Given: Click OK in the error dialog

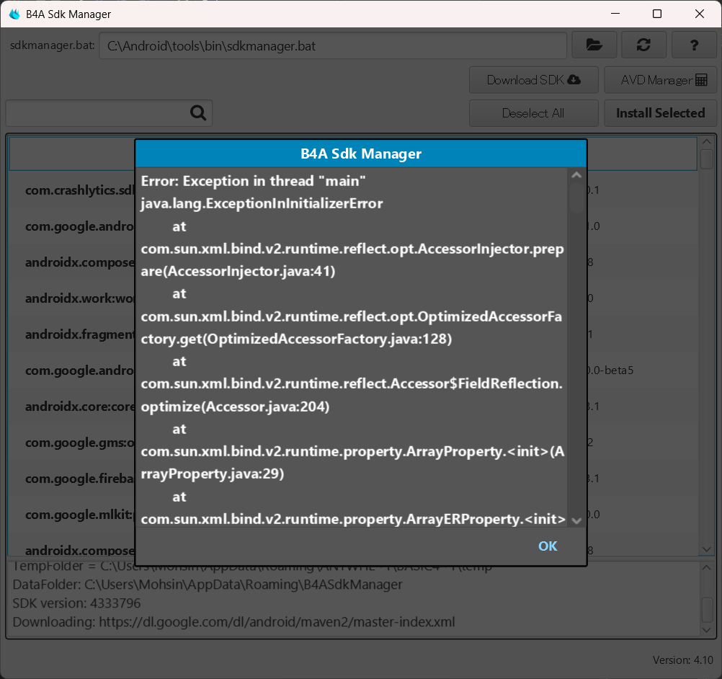Looking at the screenshot, I should coord(548,546).
